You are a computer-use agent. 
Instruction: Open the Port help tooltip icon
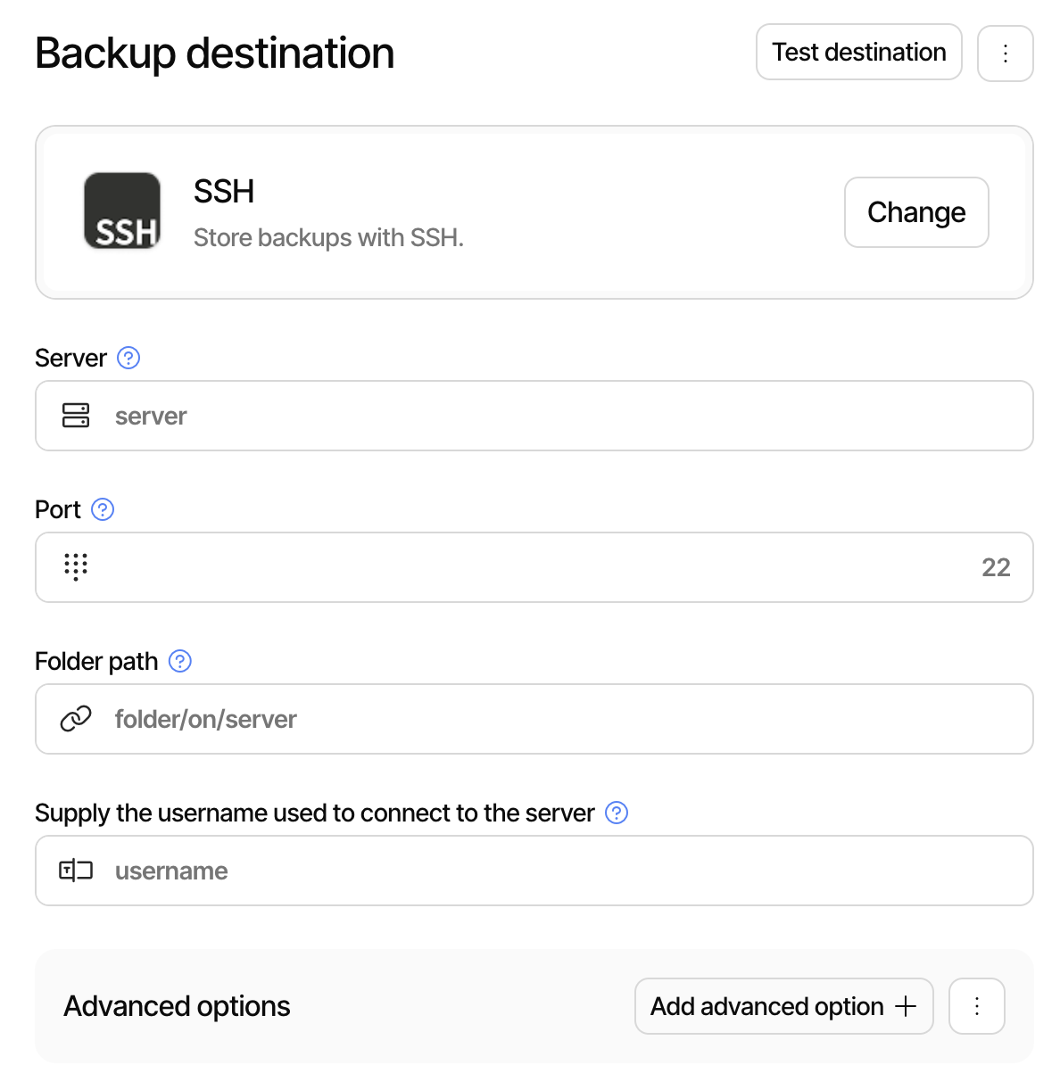(x=103, y=509)
